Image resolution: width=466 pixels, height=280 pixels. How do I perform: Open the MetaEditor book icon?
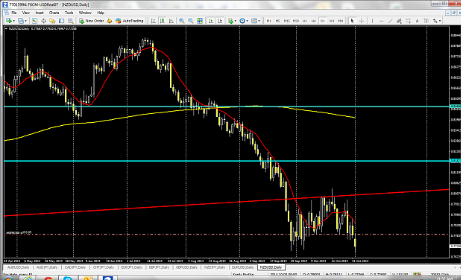[110, 21]
